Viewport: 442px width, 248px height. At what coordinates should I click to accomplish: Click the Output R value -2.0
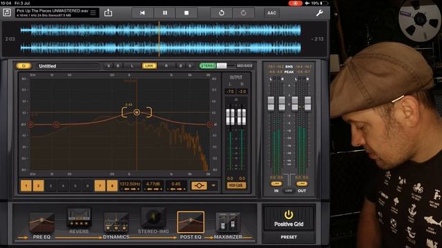(242, 92)
